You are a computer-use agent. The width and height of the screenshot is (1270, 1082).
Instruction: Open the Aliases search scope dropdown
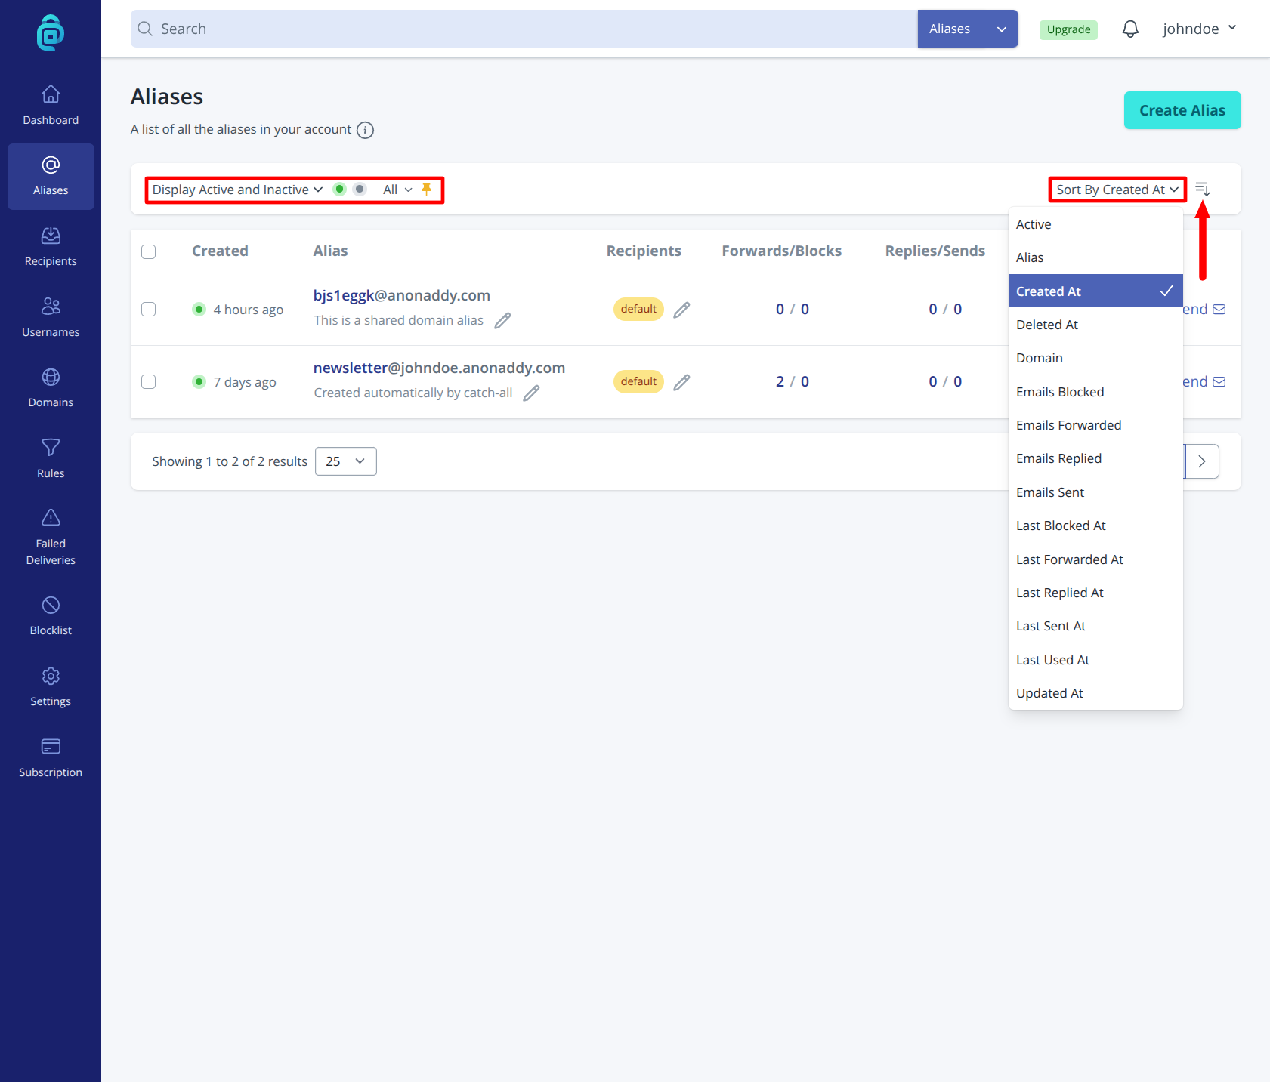coord(968,29)
